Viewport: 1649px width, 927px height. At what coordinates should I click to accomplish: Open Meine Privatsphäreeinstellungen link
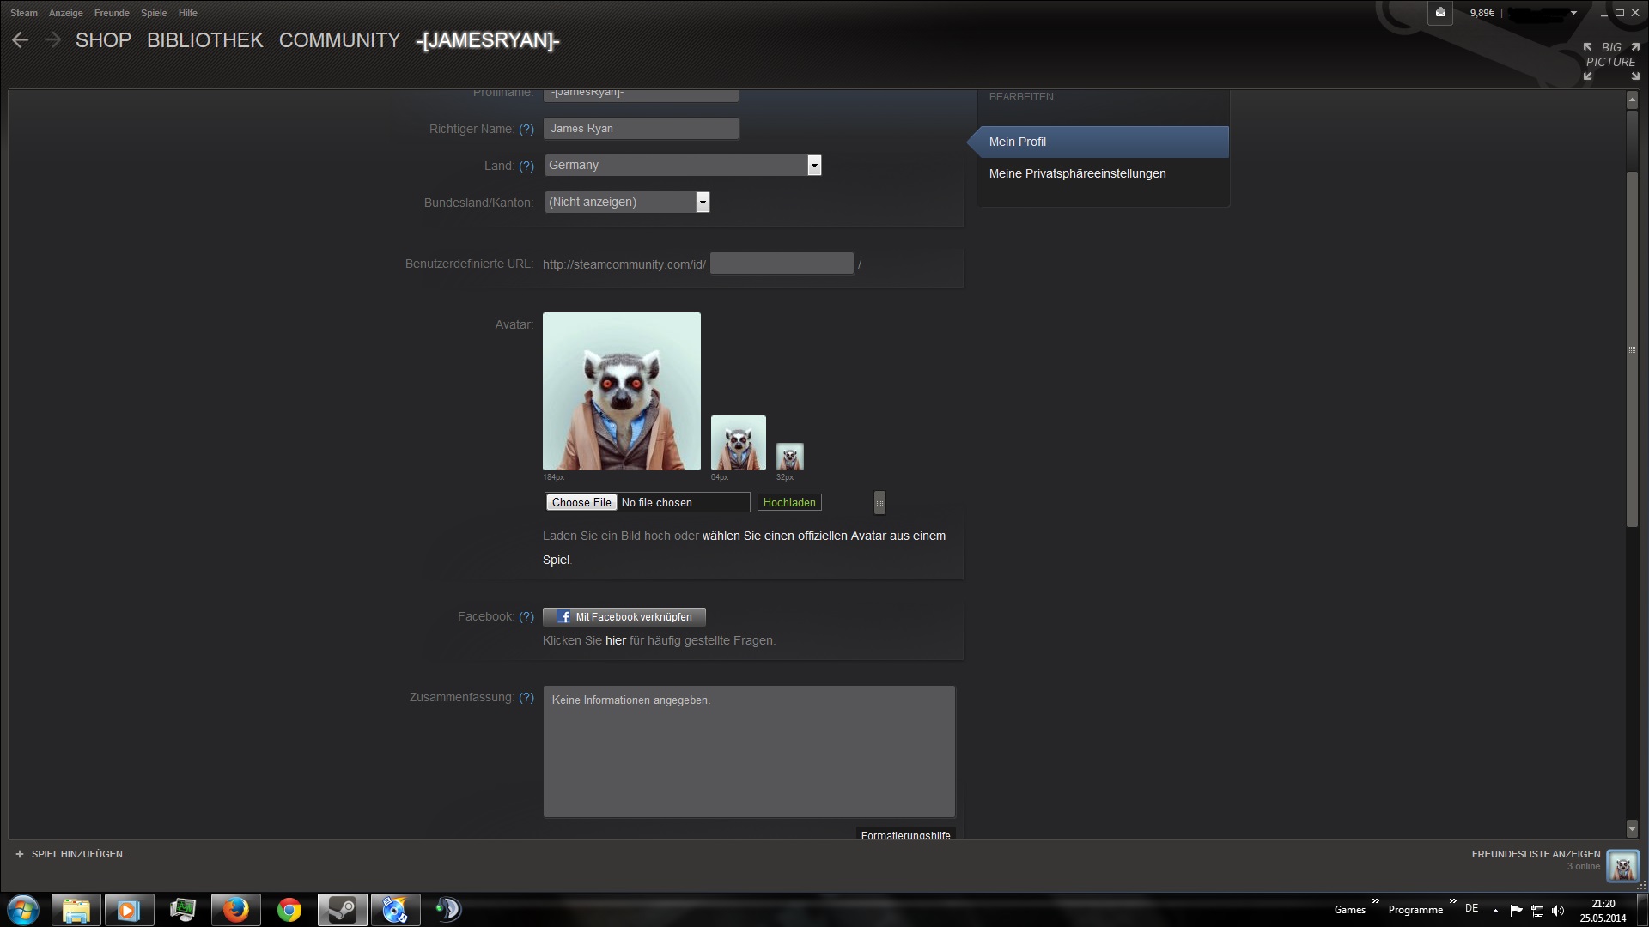click(x=1077, y=173)
